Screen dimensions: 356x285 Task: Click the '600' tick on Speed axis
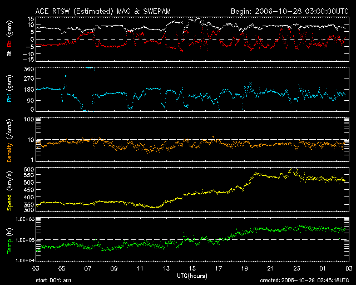(x=29, y=169)
